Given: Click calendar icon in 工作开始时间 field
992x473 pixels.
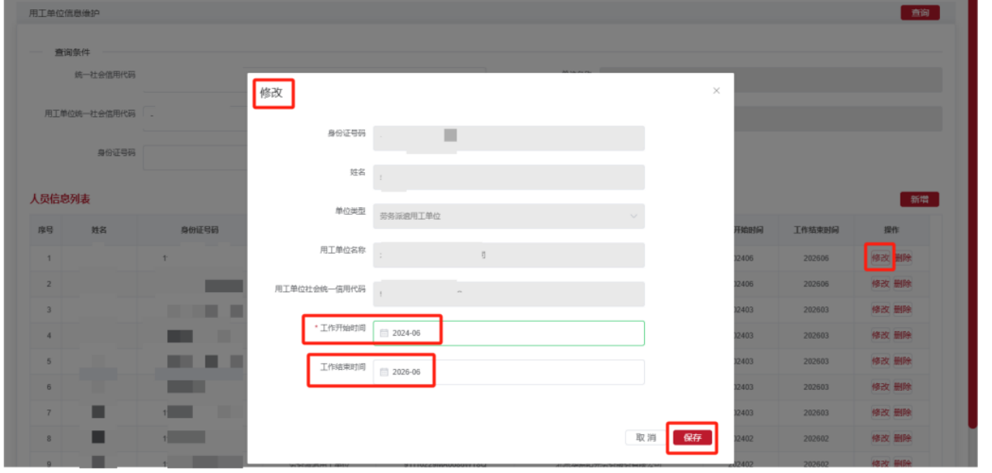Looking at the screenshot, I should pyautogui.click(x=384, y=333).
